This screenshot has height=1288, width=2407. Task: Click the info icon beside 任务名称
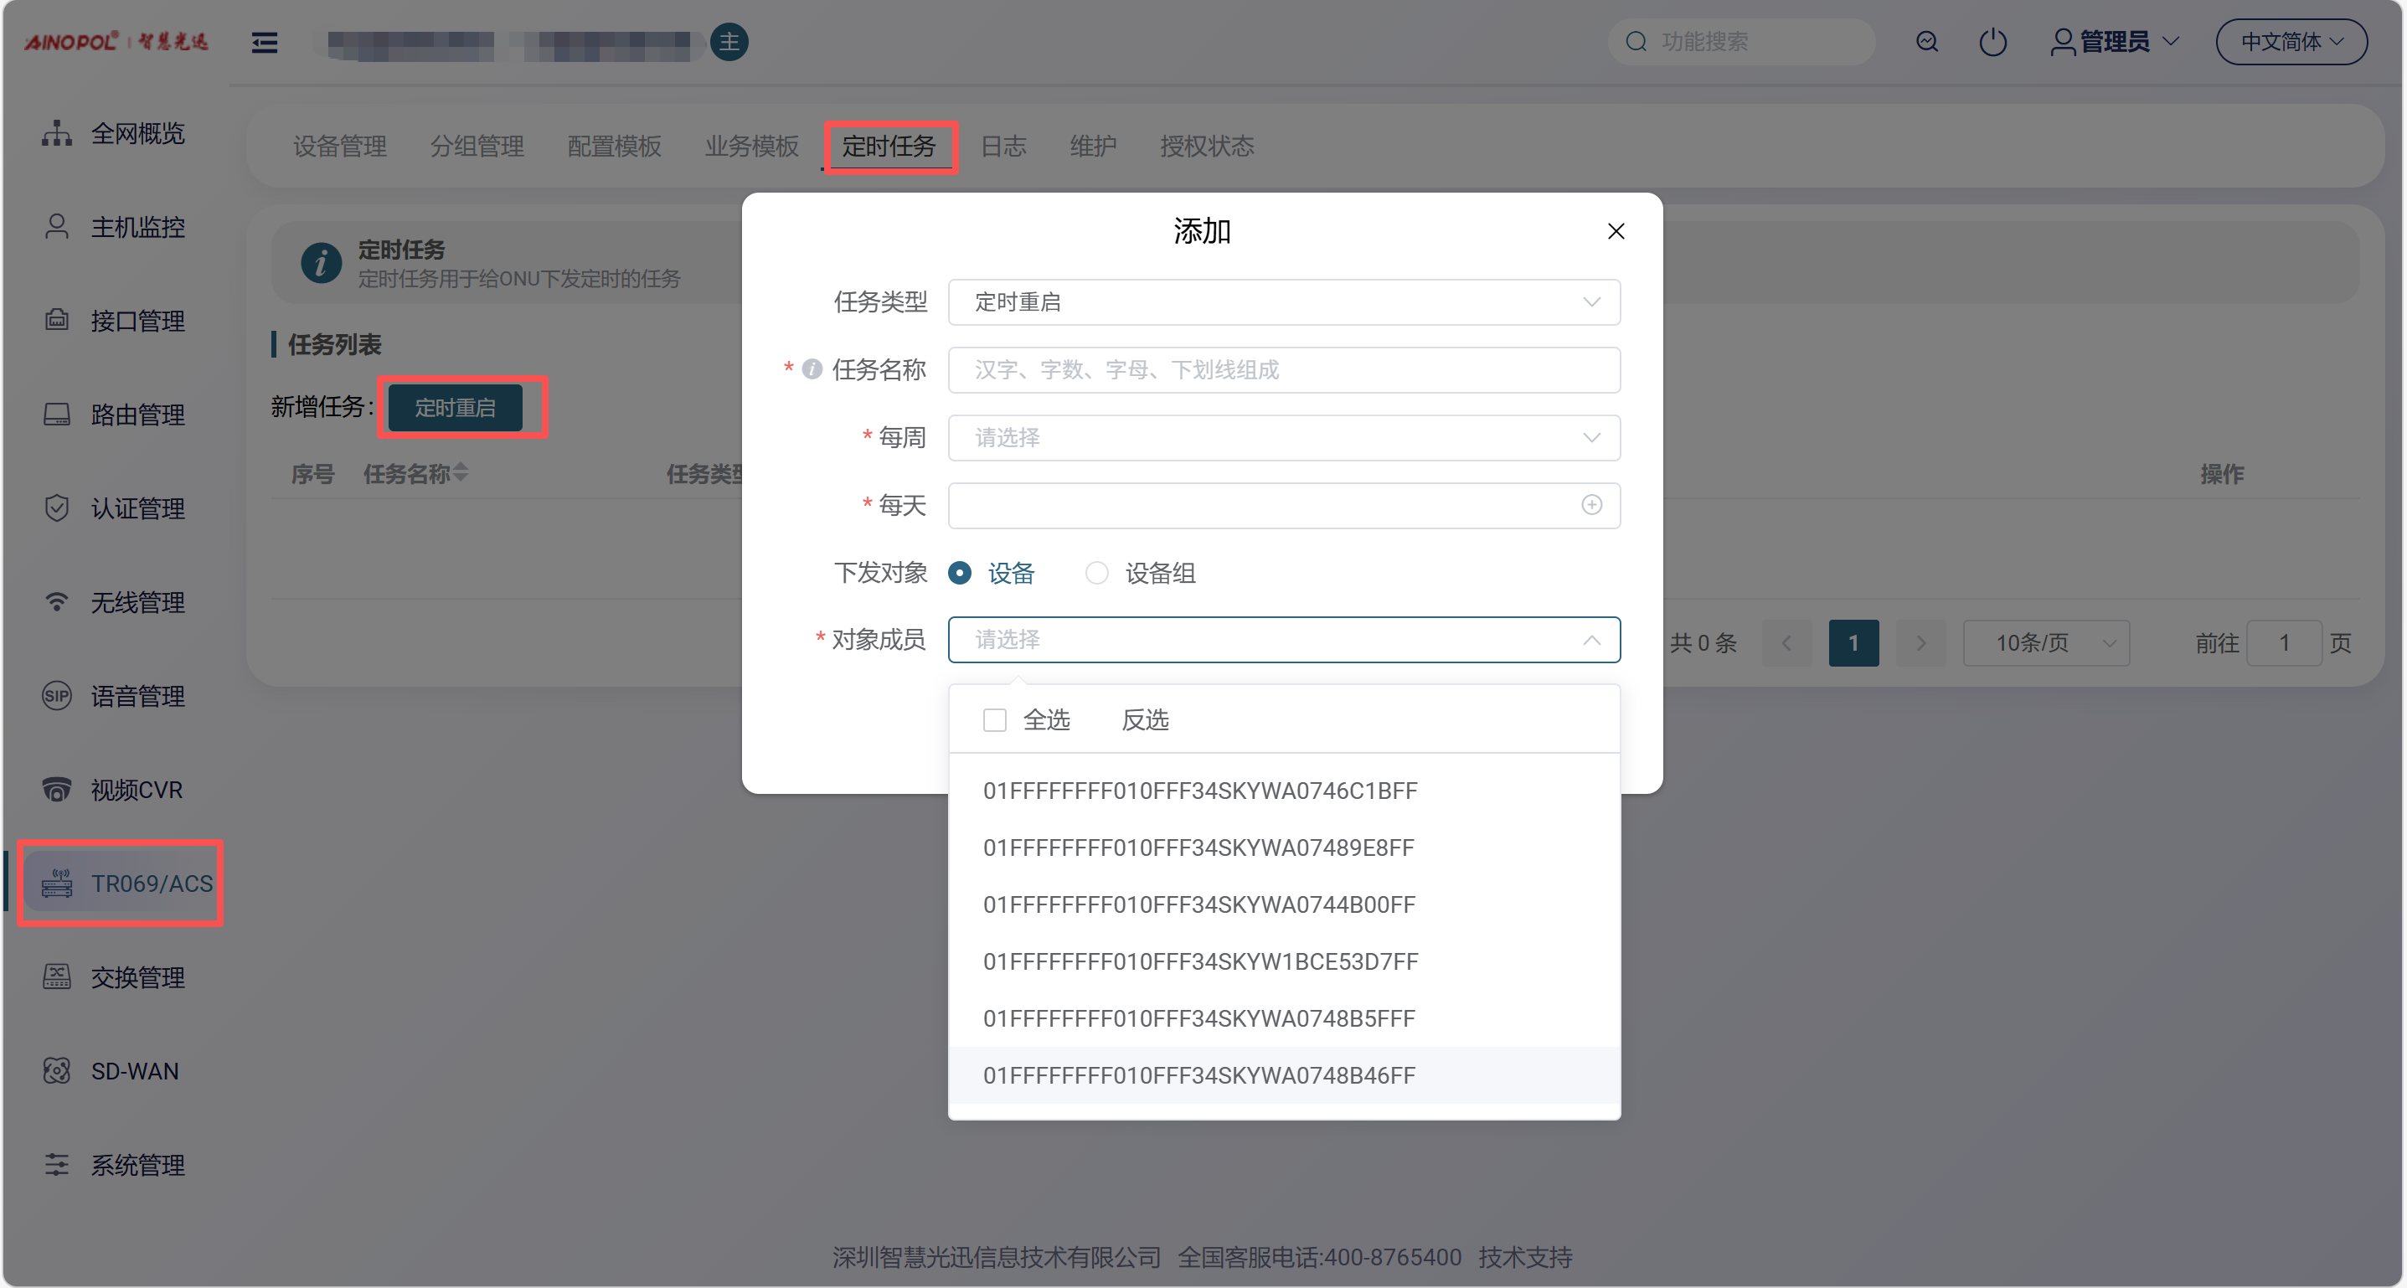point(812,370)
